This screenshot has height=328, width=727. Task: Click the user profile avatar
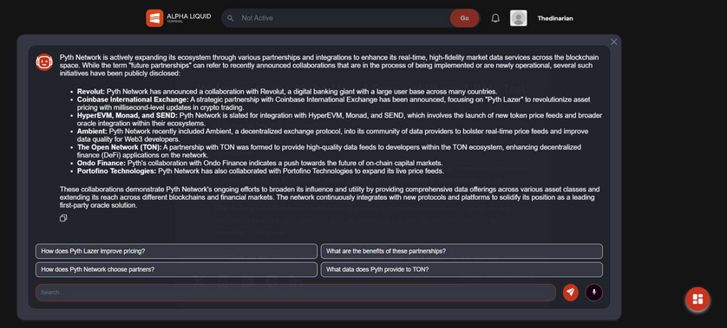(x=519, y=18)
